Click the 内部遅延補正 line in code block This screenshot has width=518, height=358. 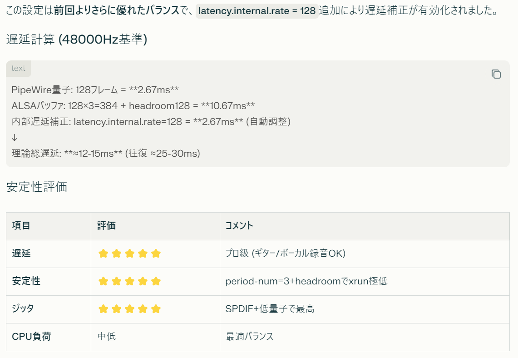(151, 122)
